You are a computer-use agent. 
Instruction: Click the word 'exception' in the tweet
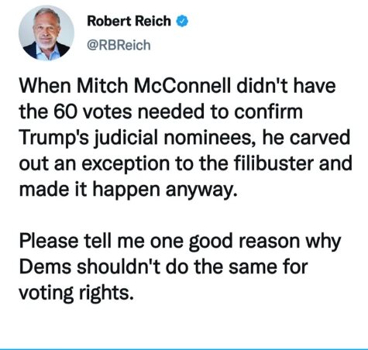tap(126, 165)
